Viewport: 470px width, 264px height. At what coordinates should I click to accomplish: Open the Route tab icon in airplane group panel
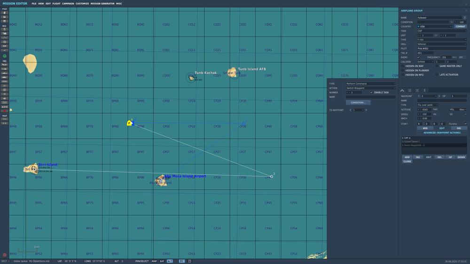pos(402,91)
